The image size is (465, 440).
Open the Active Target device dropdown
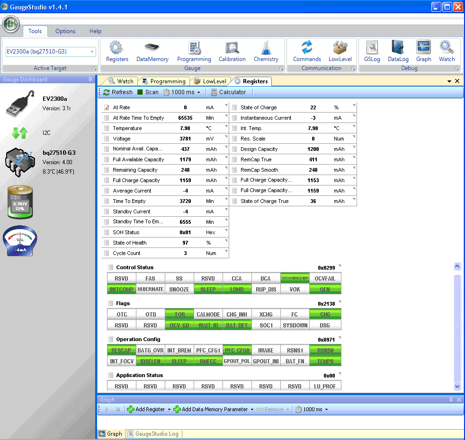[92, 52]
